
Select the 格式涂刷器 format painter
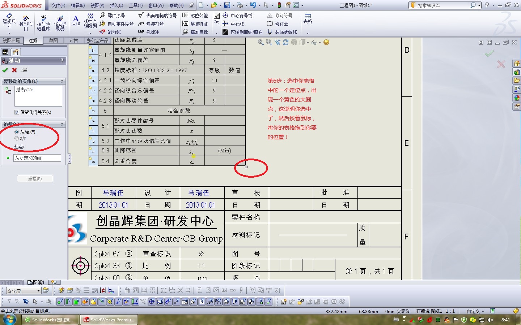(60, 23)
